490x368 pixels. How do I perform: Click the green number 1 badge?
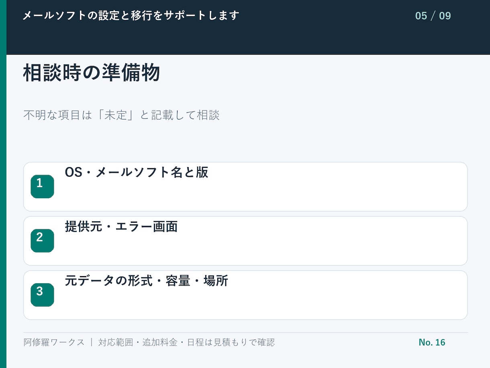pos(42,187)
